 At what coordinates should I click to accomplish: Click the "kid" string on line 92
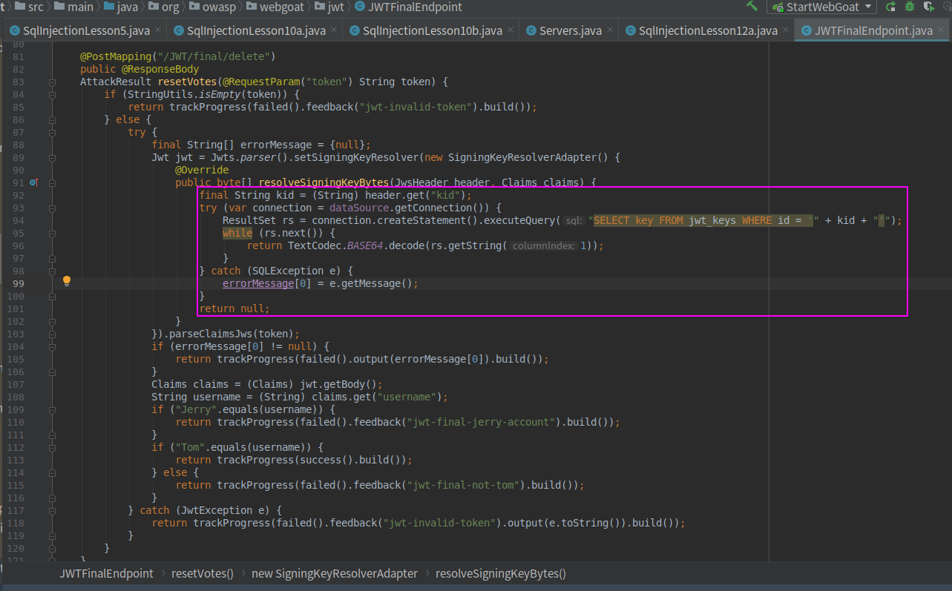click(x=445, y=195)
